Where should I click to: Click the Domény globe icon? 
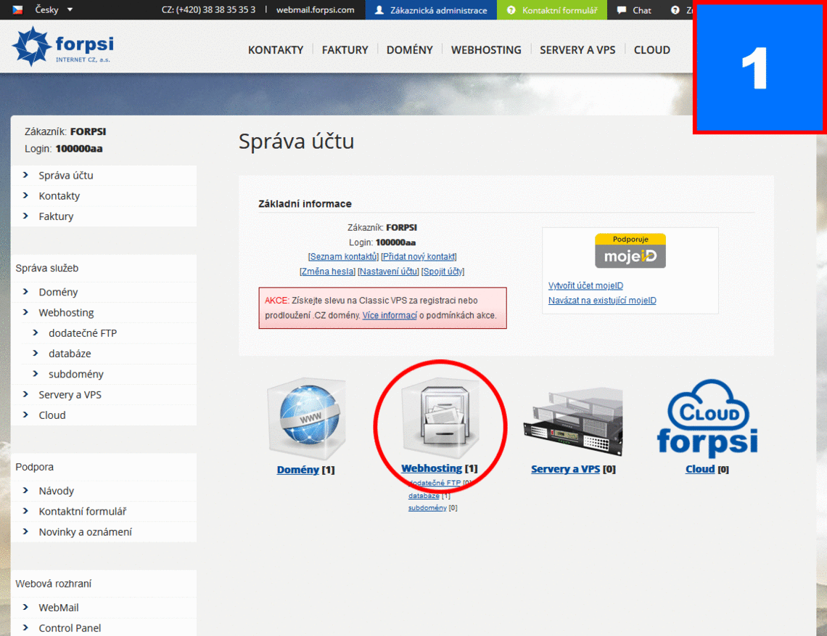pyautogui.click(x=307, y=418)
